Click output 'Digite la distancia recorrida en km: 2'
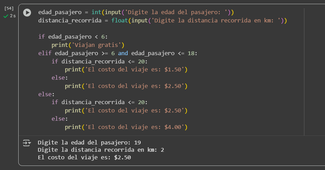 [x=101, y=150]
